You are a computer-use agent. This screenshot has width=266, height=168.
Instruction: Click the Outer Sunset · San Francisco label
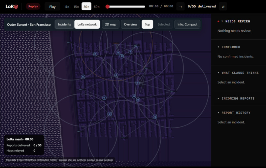point(29,24)
